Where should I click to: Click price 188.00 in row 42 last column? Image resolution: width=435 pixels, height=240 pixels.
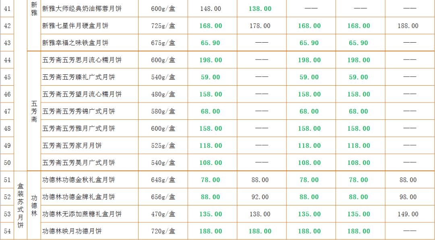coord(408,26)
